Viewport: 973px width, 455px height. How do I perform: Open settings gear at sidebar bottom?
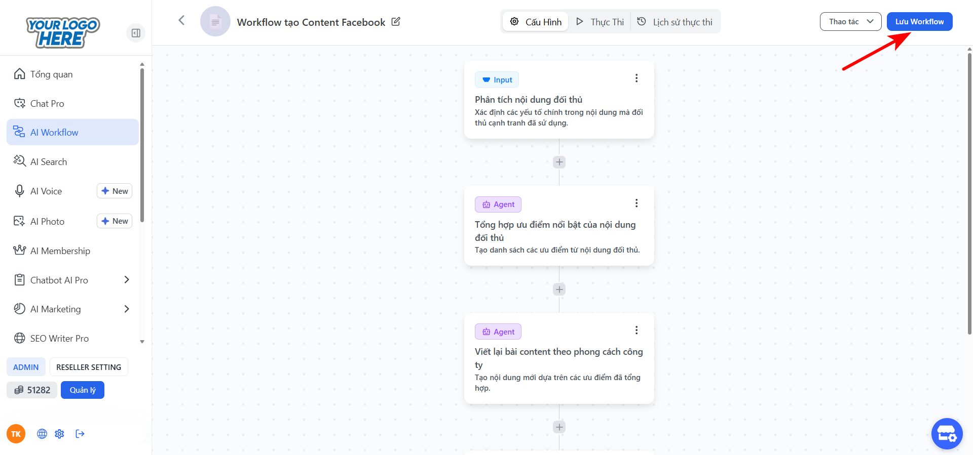click(x=60, y=434)
